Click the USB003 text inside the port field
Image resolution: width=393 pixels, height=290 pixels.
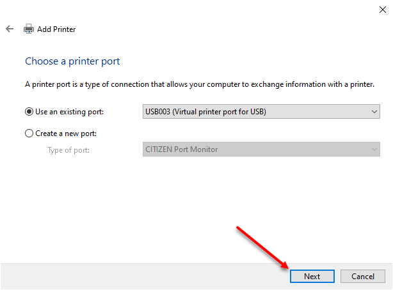(157, 112)
